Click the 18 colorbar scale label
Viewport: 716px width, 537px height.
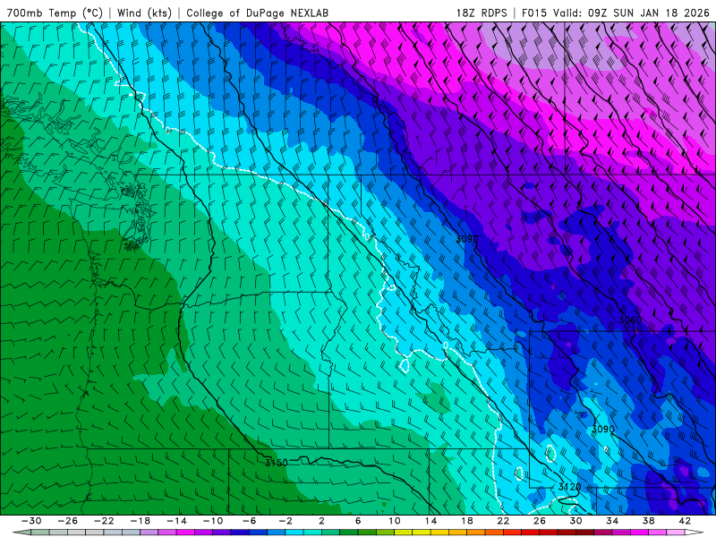[466, 521]
